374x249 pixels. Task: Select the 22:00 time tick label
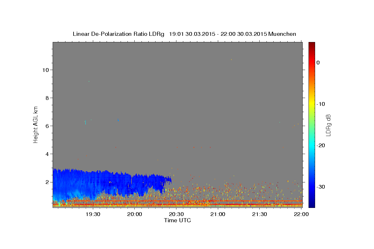[x=301, y=214]
